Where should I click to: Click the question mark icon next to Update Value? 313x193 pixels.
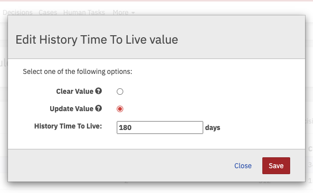(x=98, y=108)
